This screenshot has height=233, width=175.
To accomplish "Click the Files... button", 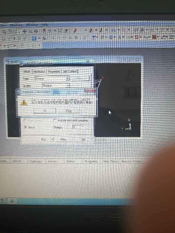I will [x=64, y=139].
